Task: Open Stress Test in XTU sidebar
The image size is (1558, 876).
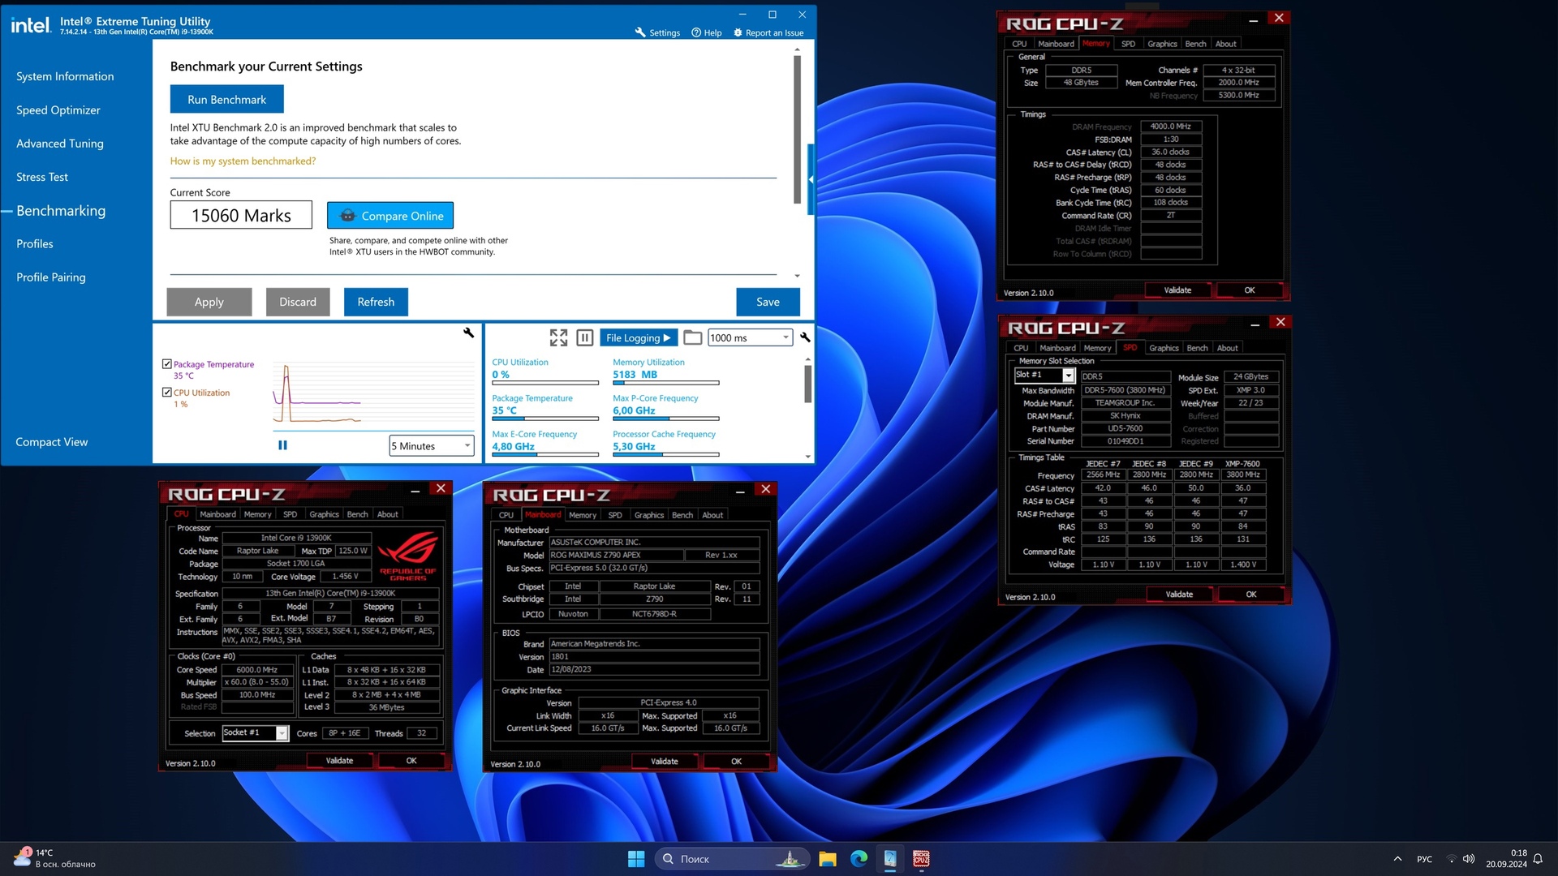Action: pos(42,177)
